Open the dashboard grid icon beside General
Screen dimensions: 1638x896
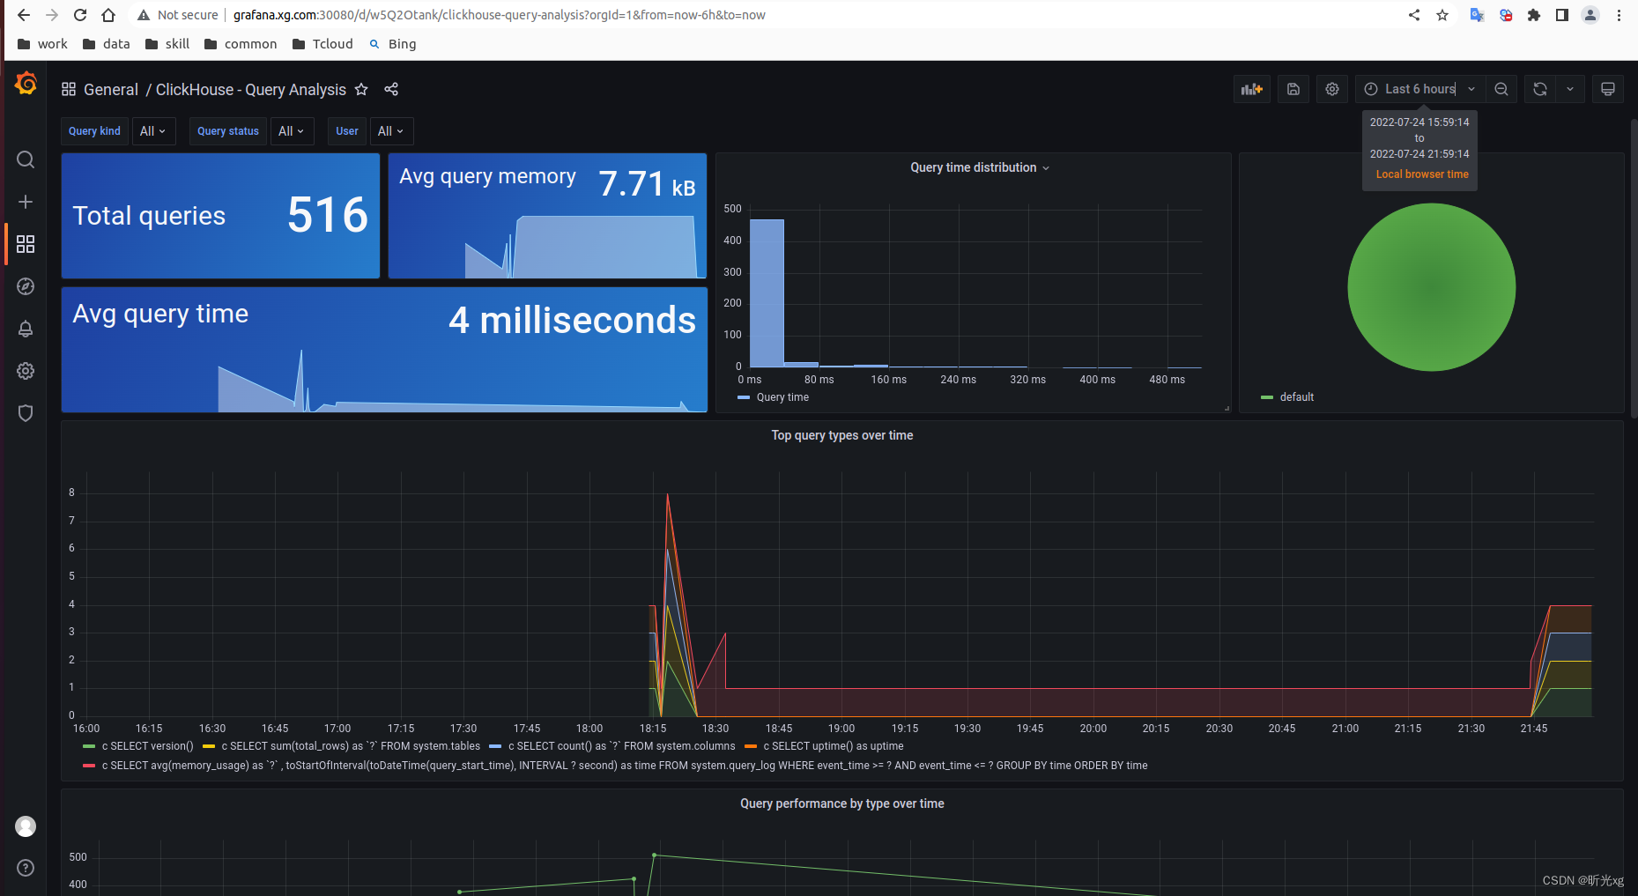point(69,89)
